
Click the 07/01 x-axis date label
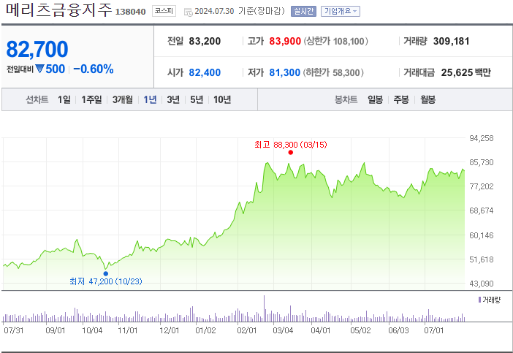(x=434, y=330)
